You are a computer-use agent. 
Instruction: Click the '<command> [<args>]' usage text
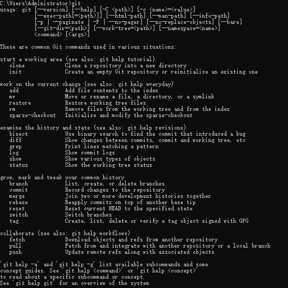(62, 34)
